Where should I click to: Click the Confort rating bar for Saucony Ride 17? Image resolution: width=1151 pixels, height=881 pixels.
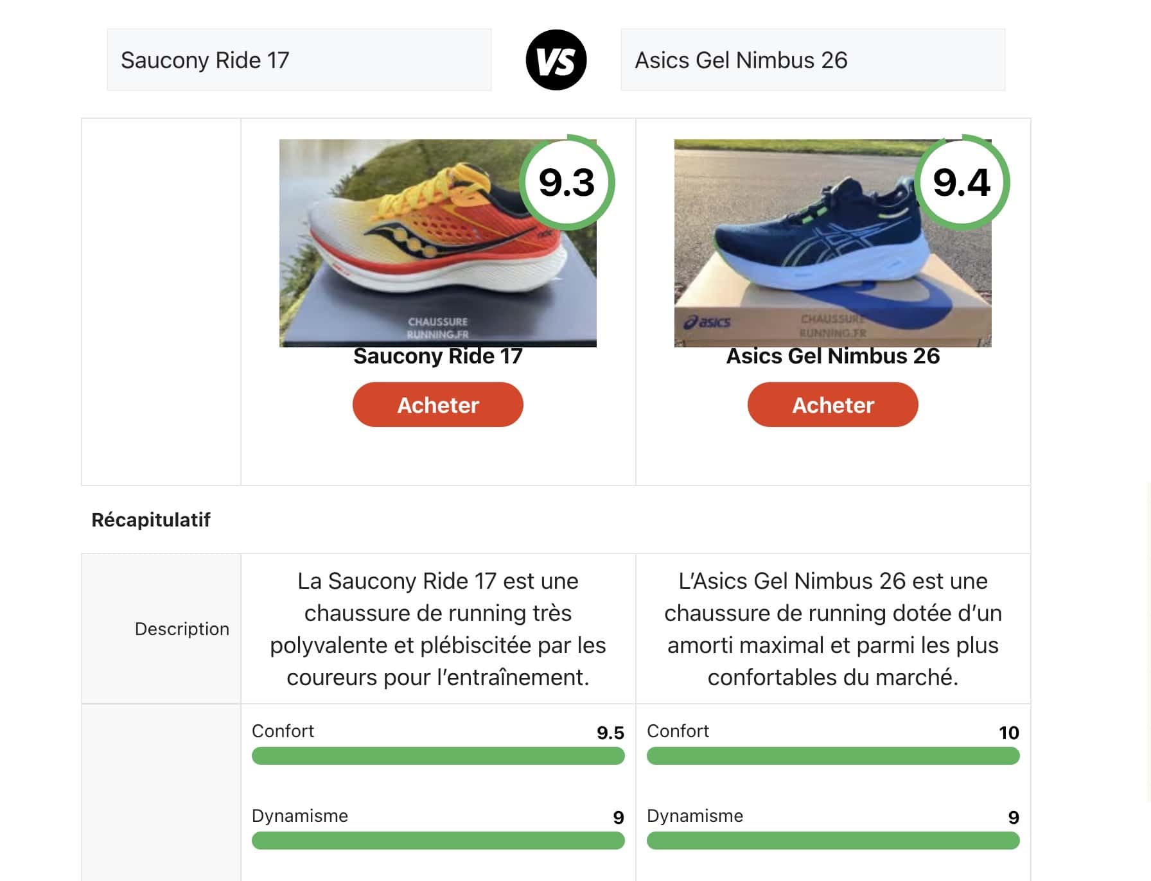(x=437, y=757)
